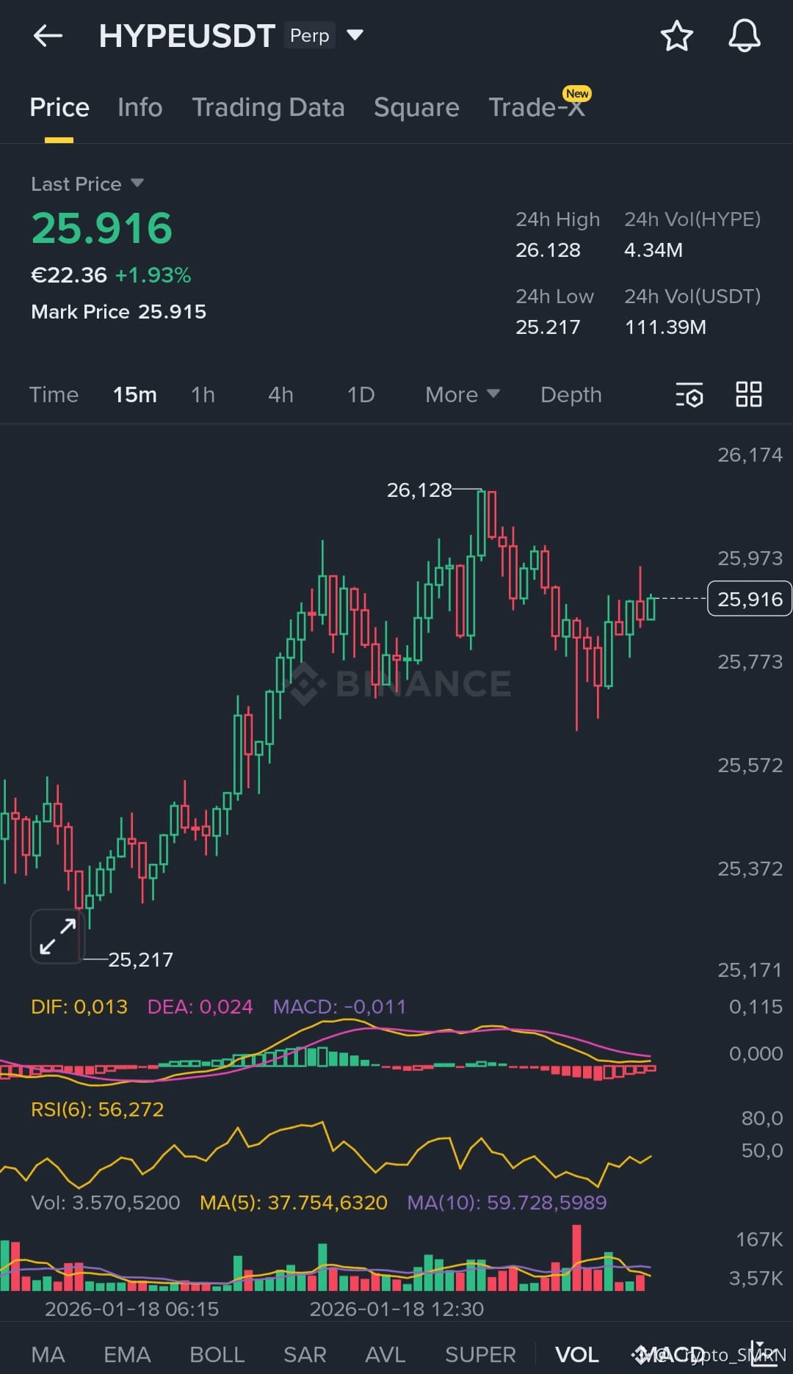Select the 15m chart interval
793x1374 pixels.
pos(135,395)
